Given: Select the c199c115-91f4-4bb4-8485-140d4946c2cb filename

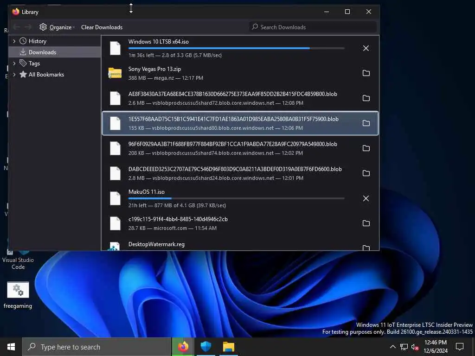Looking at the screenshot, I should pos(178,219).
